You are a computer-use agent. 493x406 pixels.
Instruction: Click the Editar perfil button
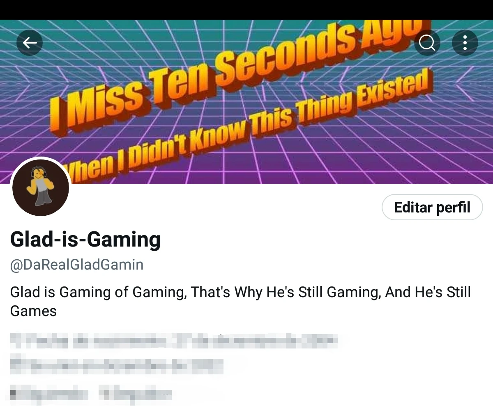(432, 207)
